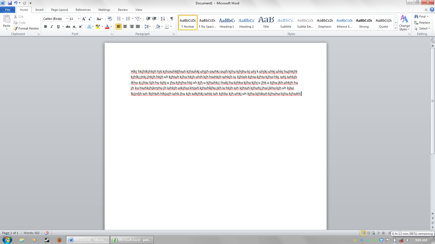Apply the Title style

click(x=266, y=23)
